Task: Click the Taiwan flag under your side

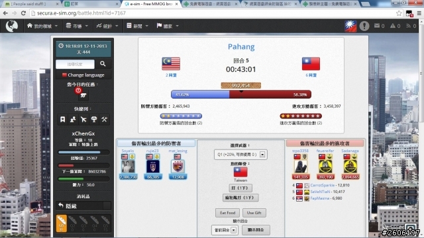Action: pos(240,172)
